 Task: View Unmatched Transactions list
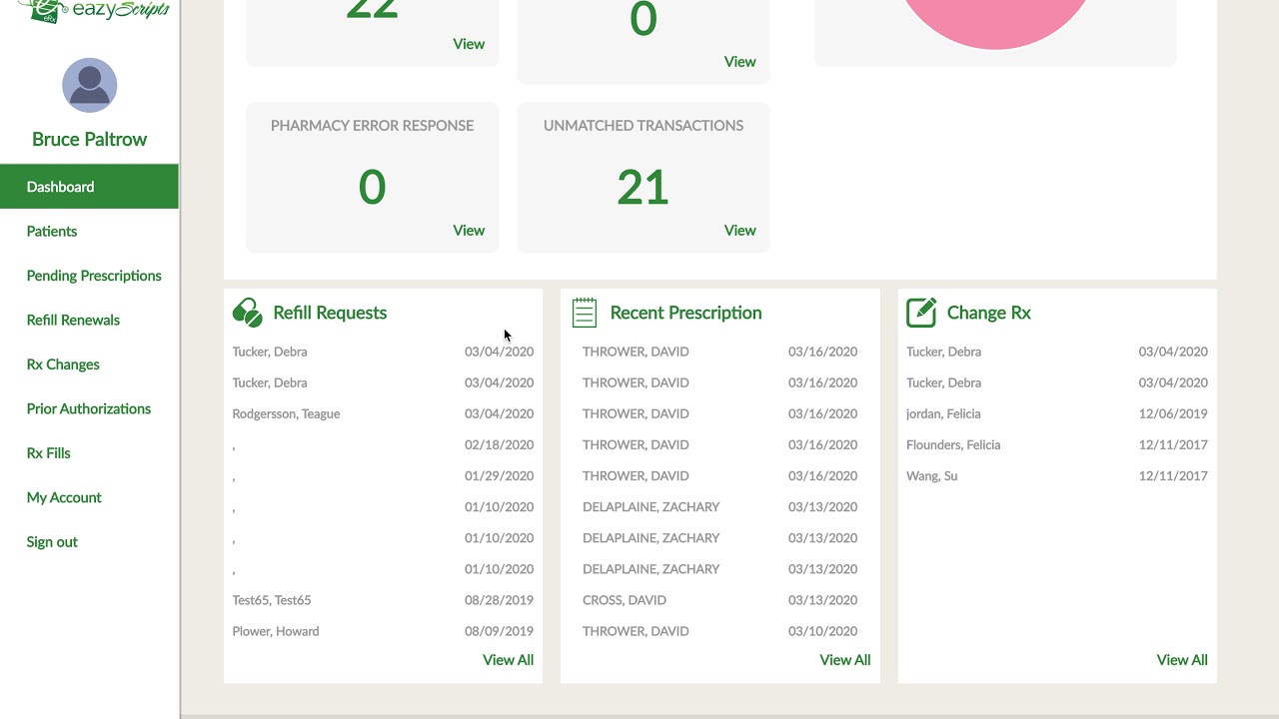[739, 230]
